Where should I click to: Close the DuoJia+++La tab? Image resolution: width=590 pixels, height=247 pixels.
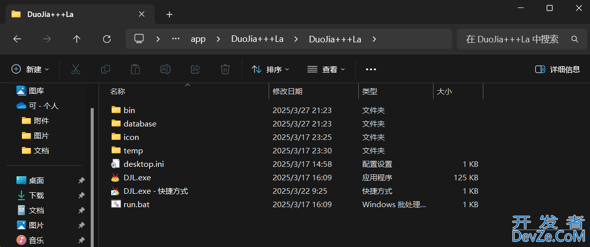[x=142, y=14]
